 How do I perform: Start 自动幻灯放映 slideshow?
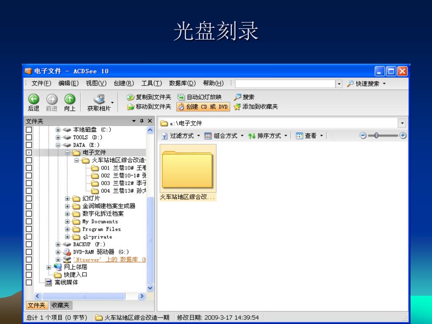(200, 97)
